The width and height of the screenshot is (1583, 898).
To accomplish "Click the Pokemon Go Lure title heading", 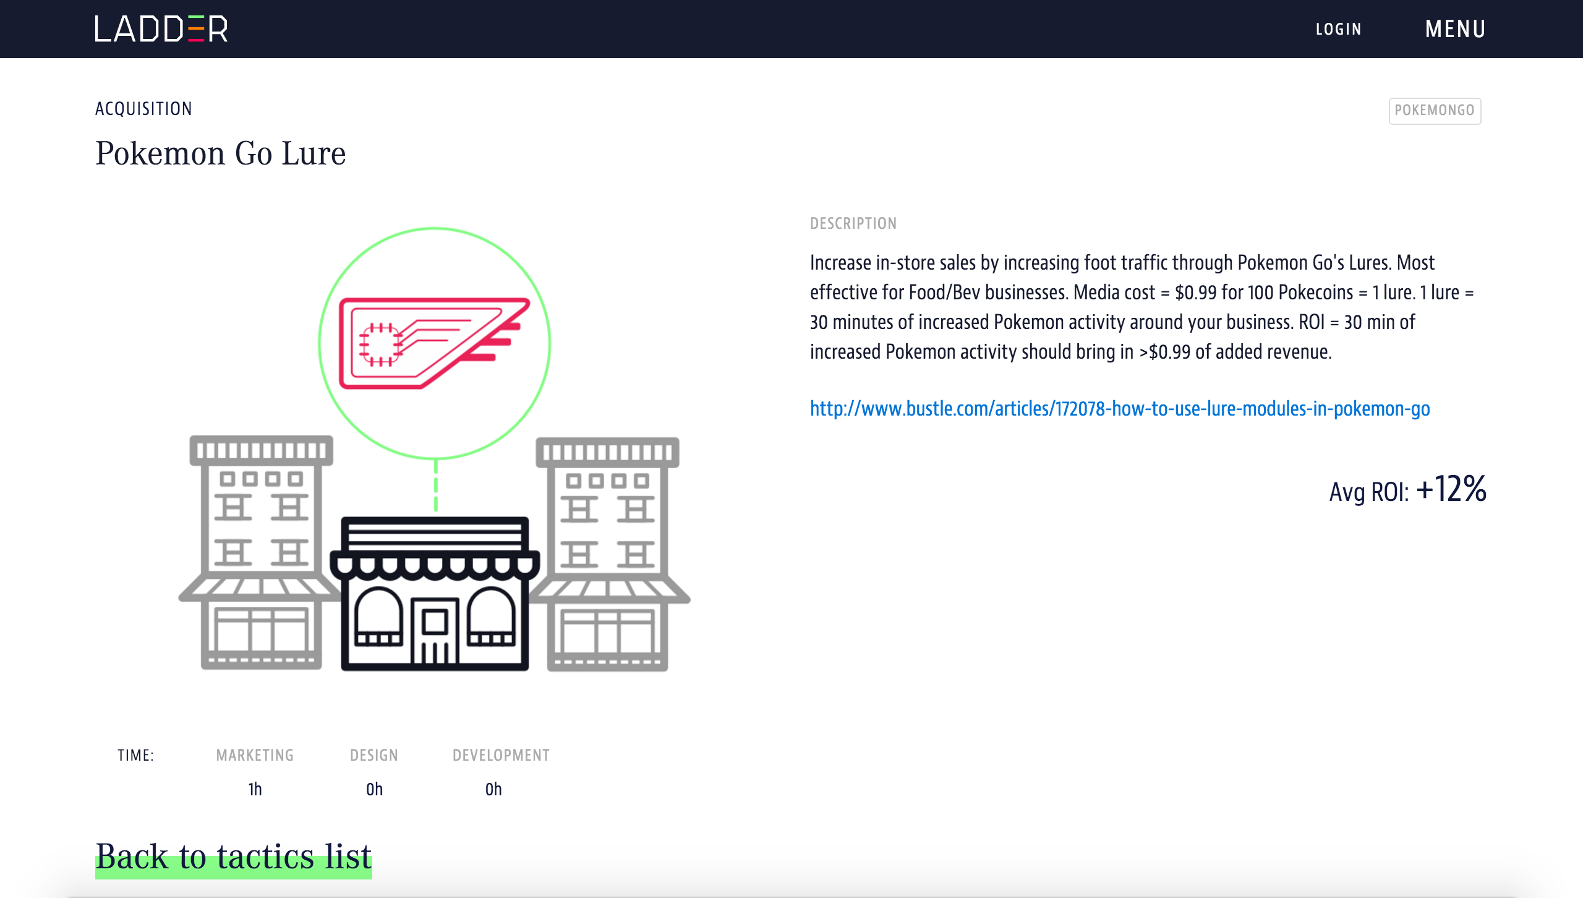I will click(x=220, y=153).
